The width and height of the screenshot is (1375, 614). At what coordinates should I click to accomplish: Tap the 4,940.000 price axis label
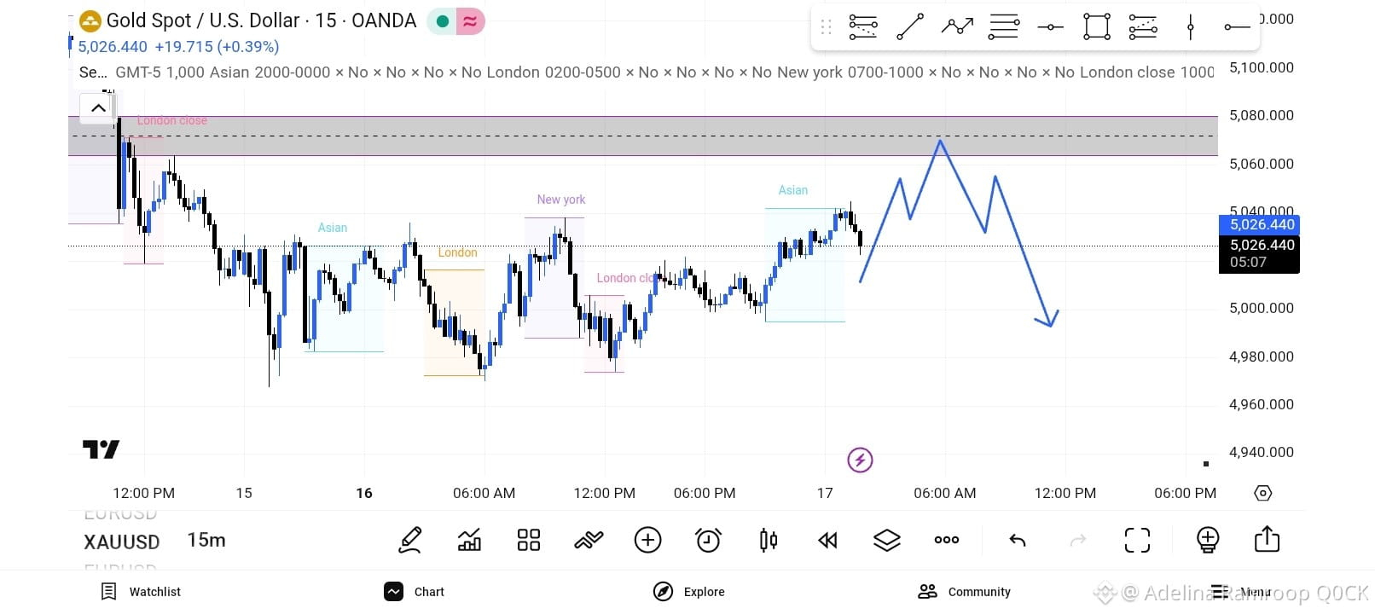pos(1261,452)
